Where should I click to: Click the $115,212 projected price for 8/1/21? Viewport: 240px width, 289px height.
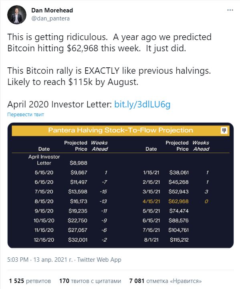[179, 240]
